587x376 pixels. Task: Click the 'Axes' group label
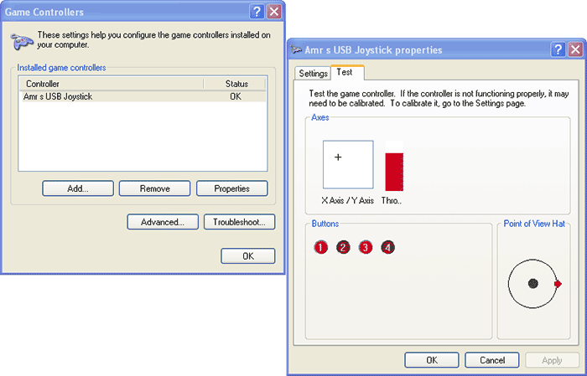(320, 117)
